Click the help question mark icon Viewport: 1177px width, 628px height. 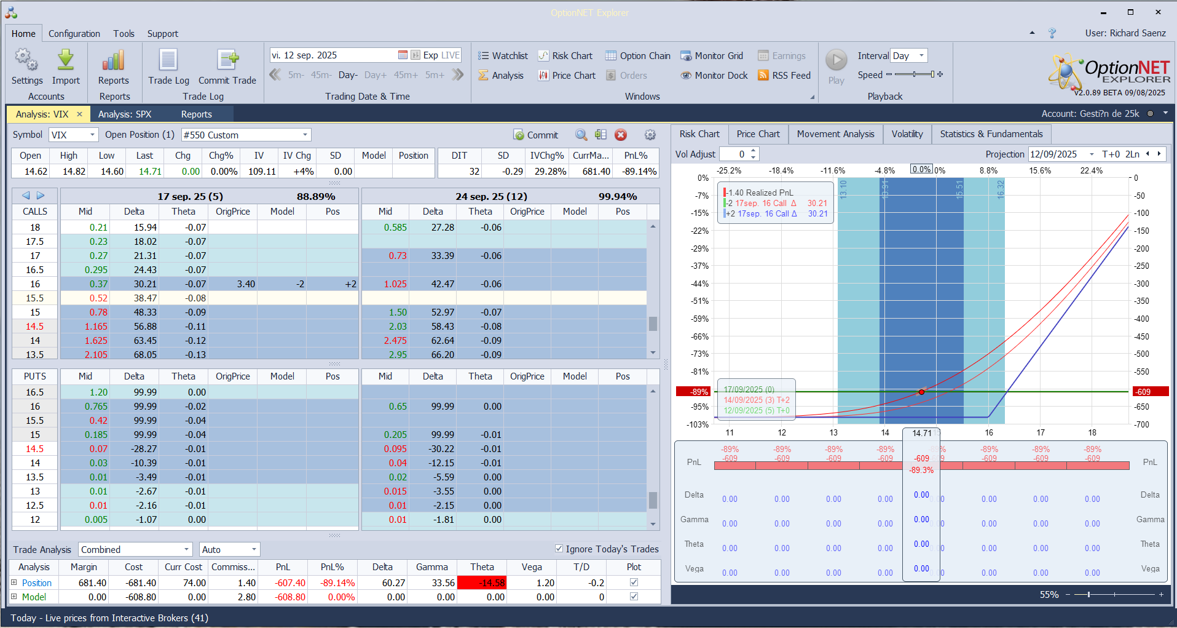tap(1052, 33)
